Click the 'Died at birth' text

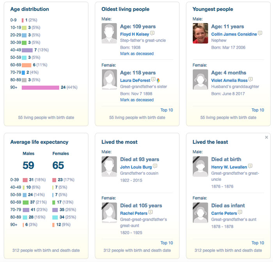pyautogui.click(x=226, y=159)
